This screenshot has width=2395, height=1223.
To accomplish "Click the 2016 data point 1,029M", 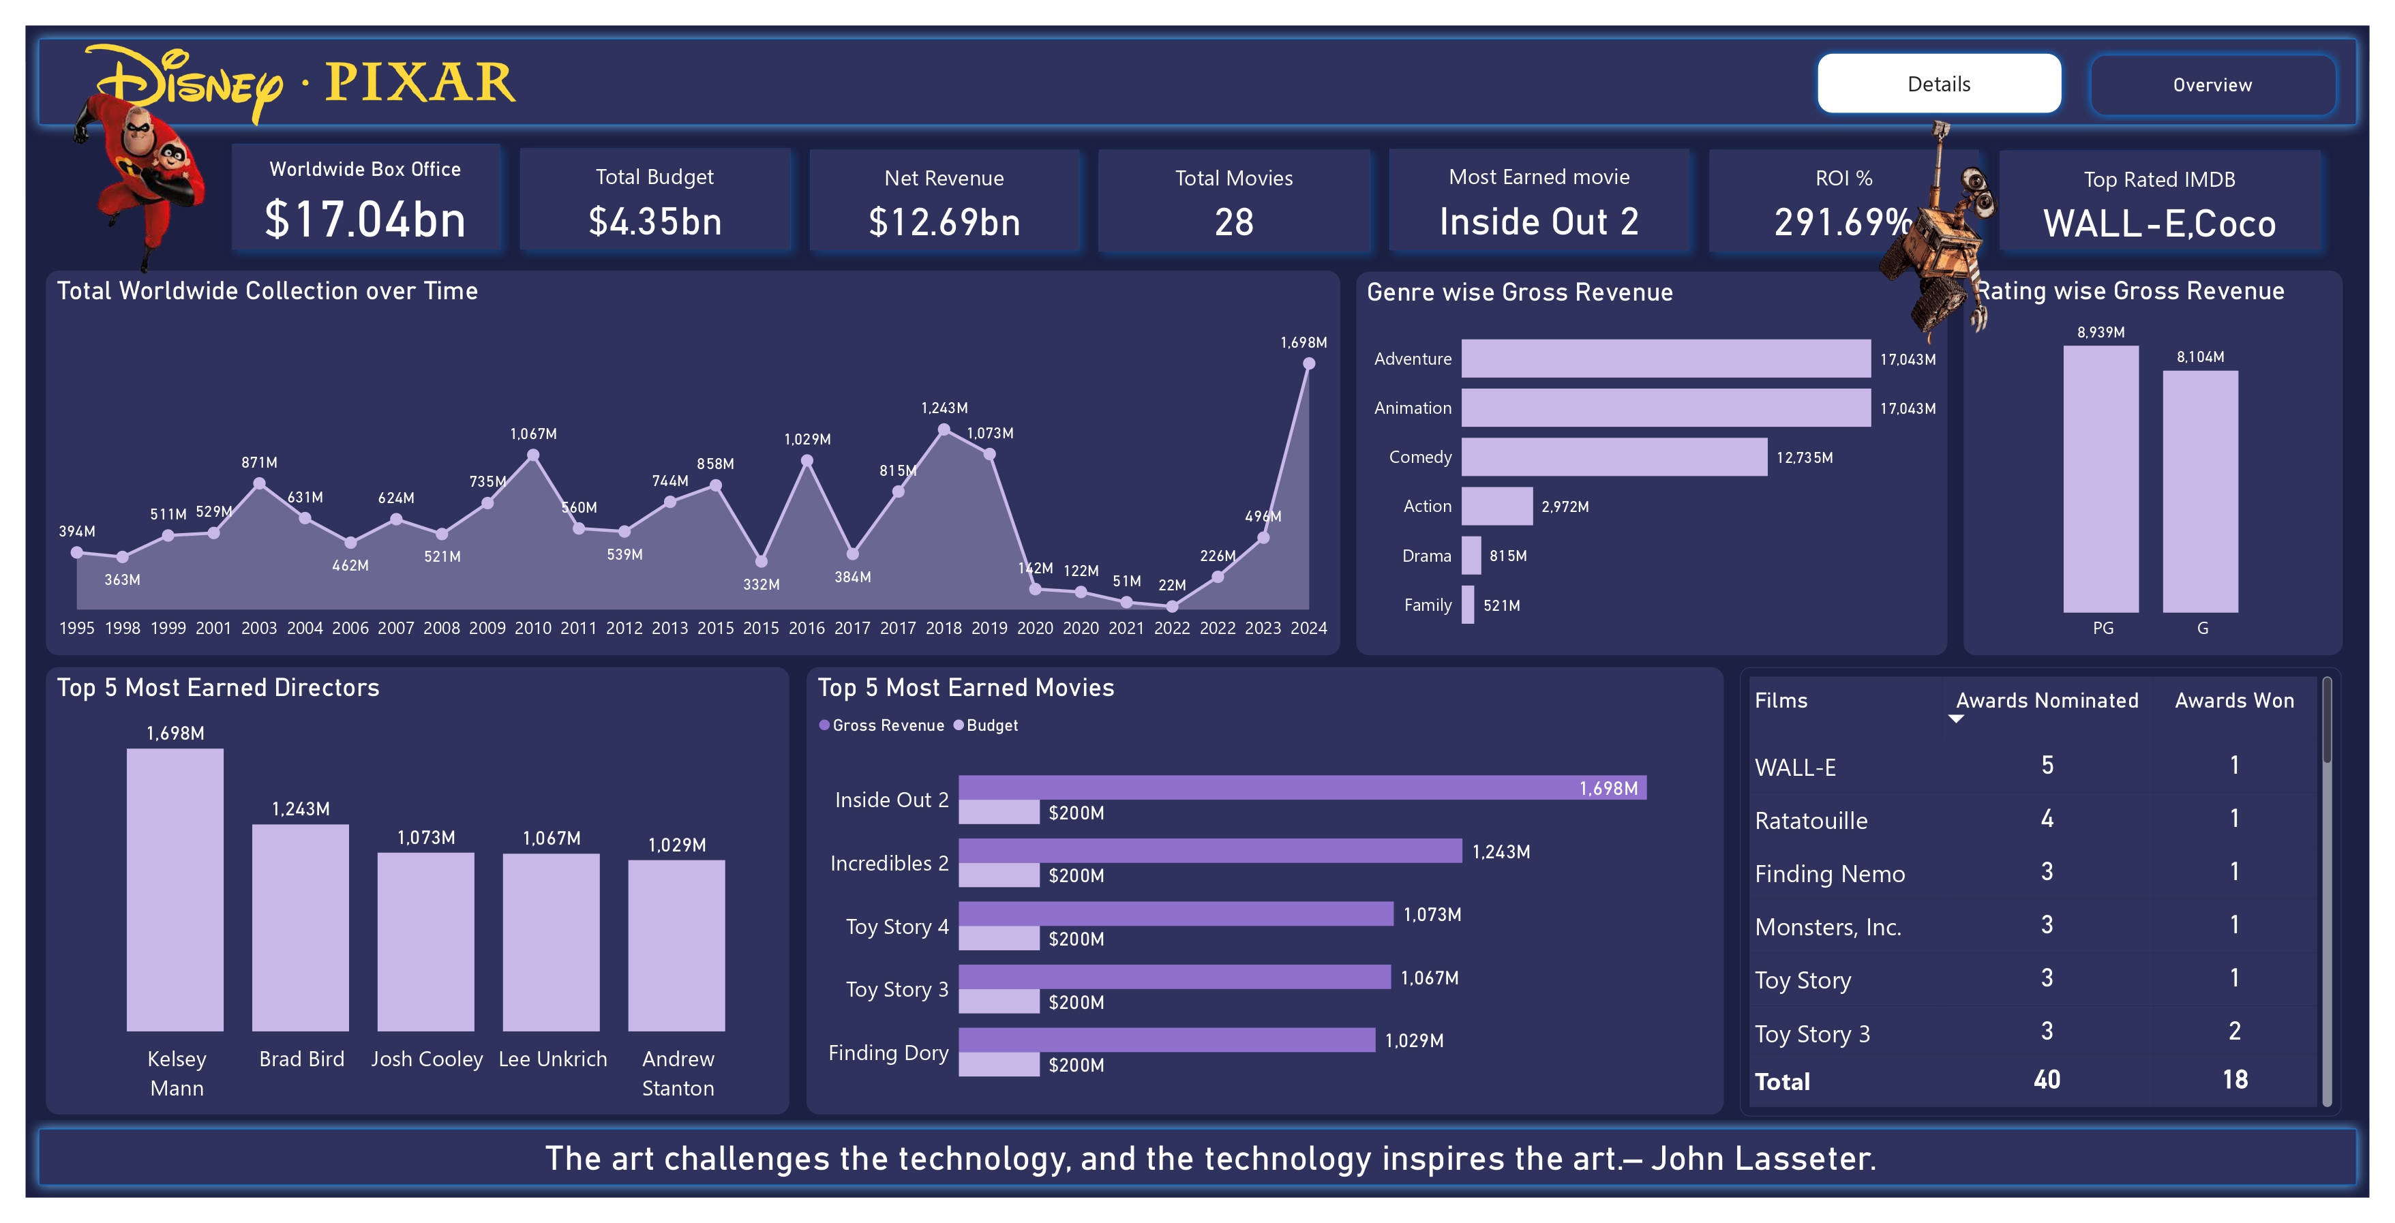I will (807, 460).
